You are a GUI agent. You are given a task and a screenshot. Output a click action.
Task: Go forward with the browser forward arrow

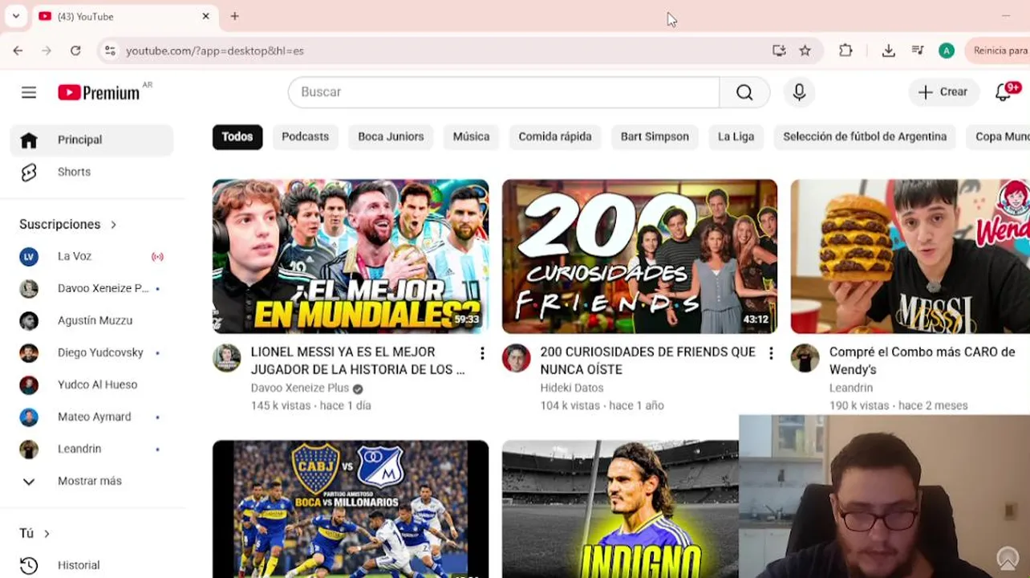[47, 51]
